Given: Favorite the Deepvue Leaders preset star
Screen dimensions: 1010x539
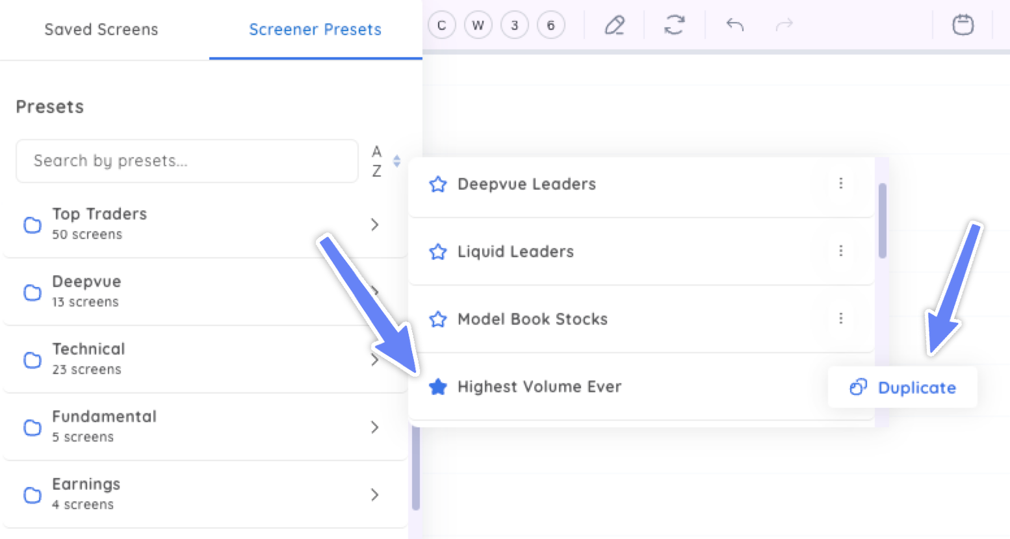Looking at the screenshot, I should [x=438, y=184].
